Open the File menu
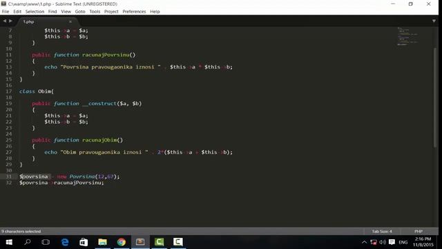This screenshot has width=442, height=249. (6, 12)
